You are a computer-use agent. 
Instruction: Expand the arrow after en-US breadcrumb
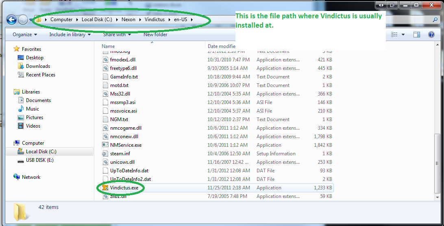192,20
